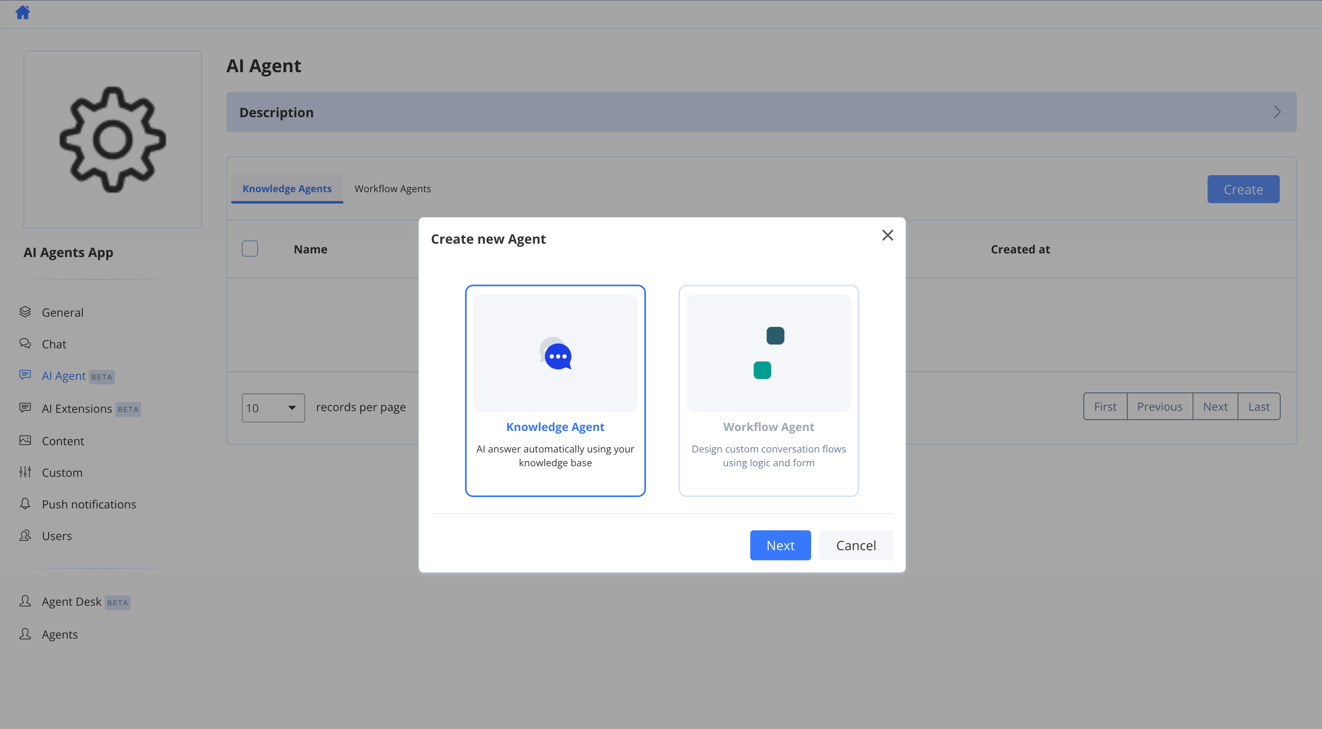Click the Content image icon

click(x=25, y=440)
